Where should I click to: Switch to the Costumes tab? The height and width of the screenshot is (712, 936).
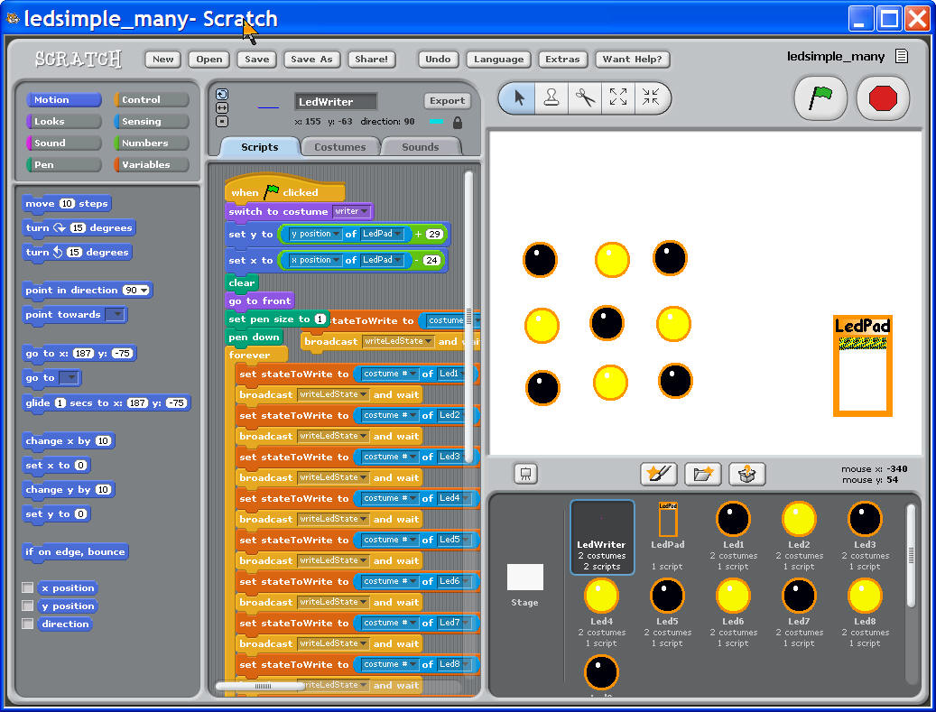[339, 147]
